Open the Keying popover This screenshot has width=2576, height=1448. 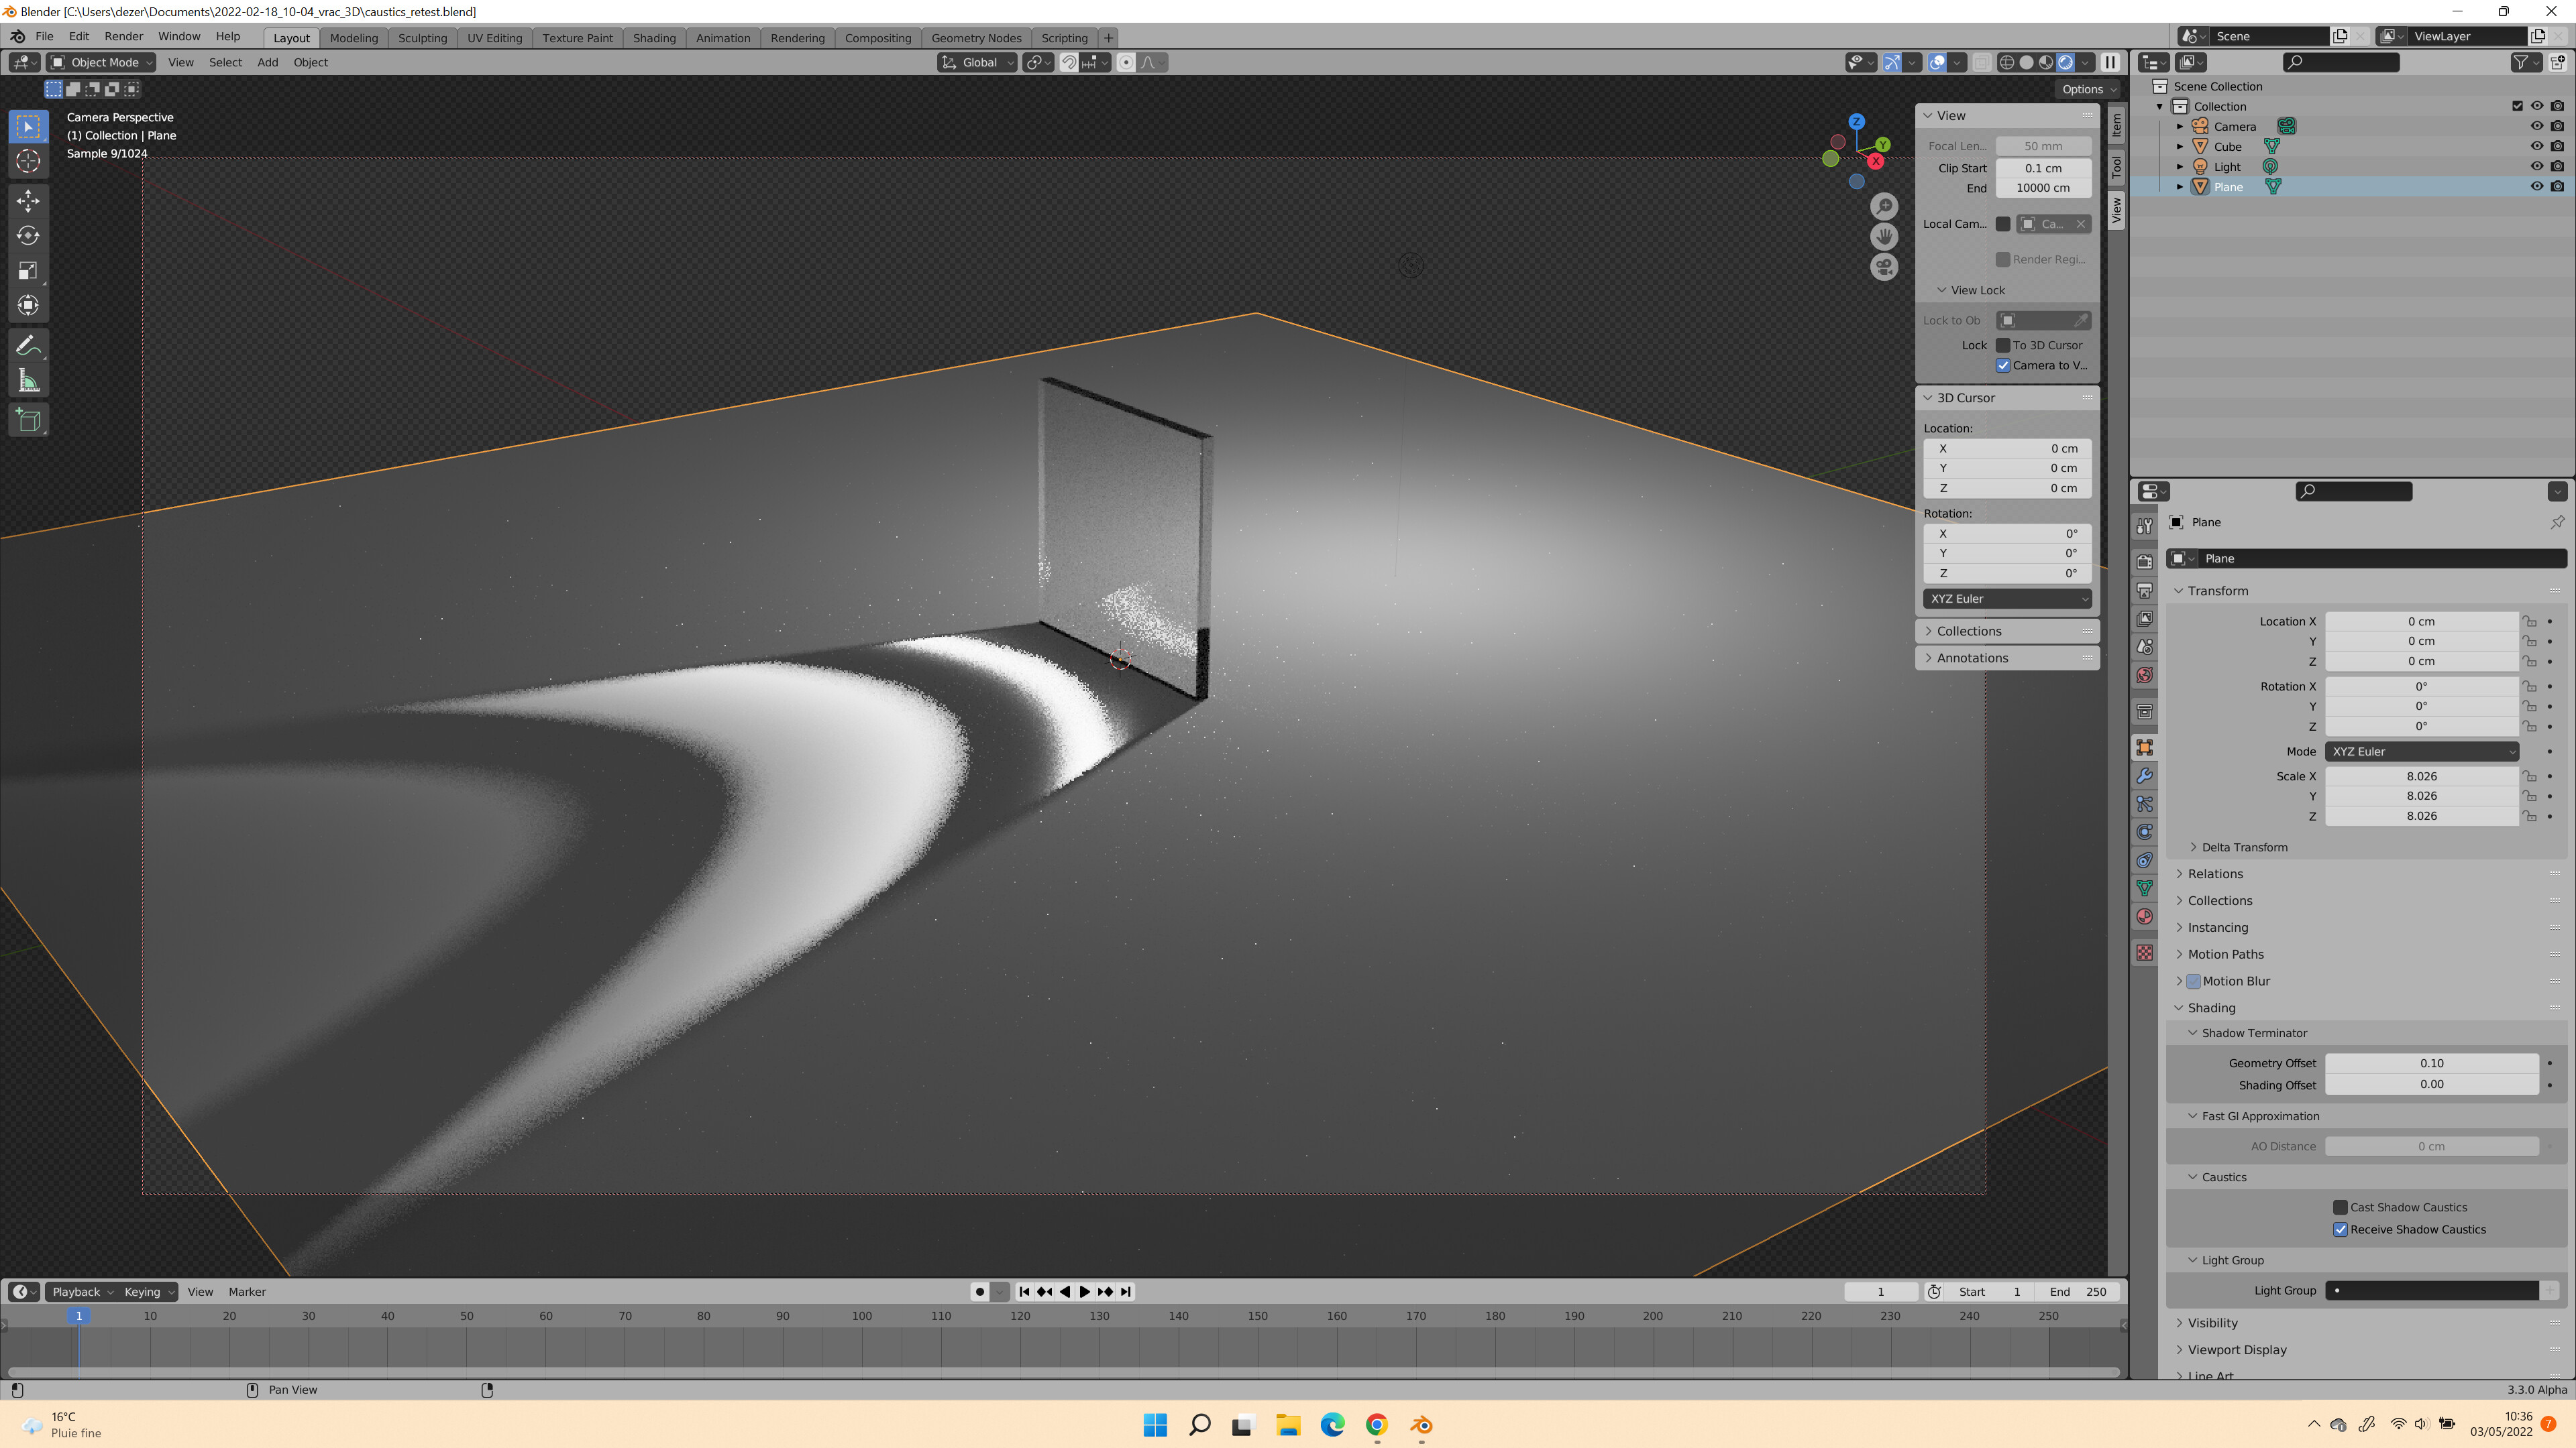coord(147,1291)
